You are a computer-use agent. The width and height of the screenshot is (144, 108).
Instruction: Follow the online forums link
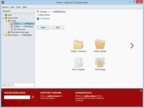point(53,96)
